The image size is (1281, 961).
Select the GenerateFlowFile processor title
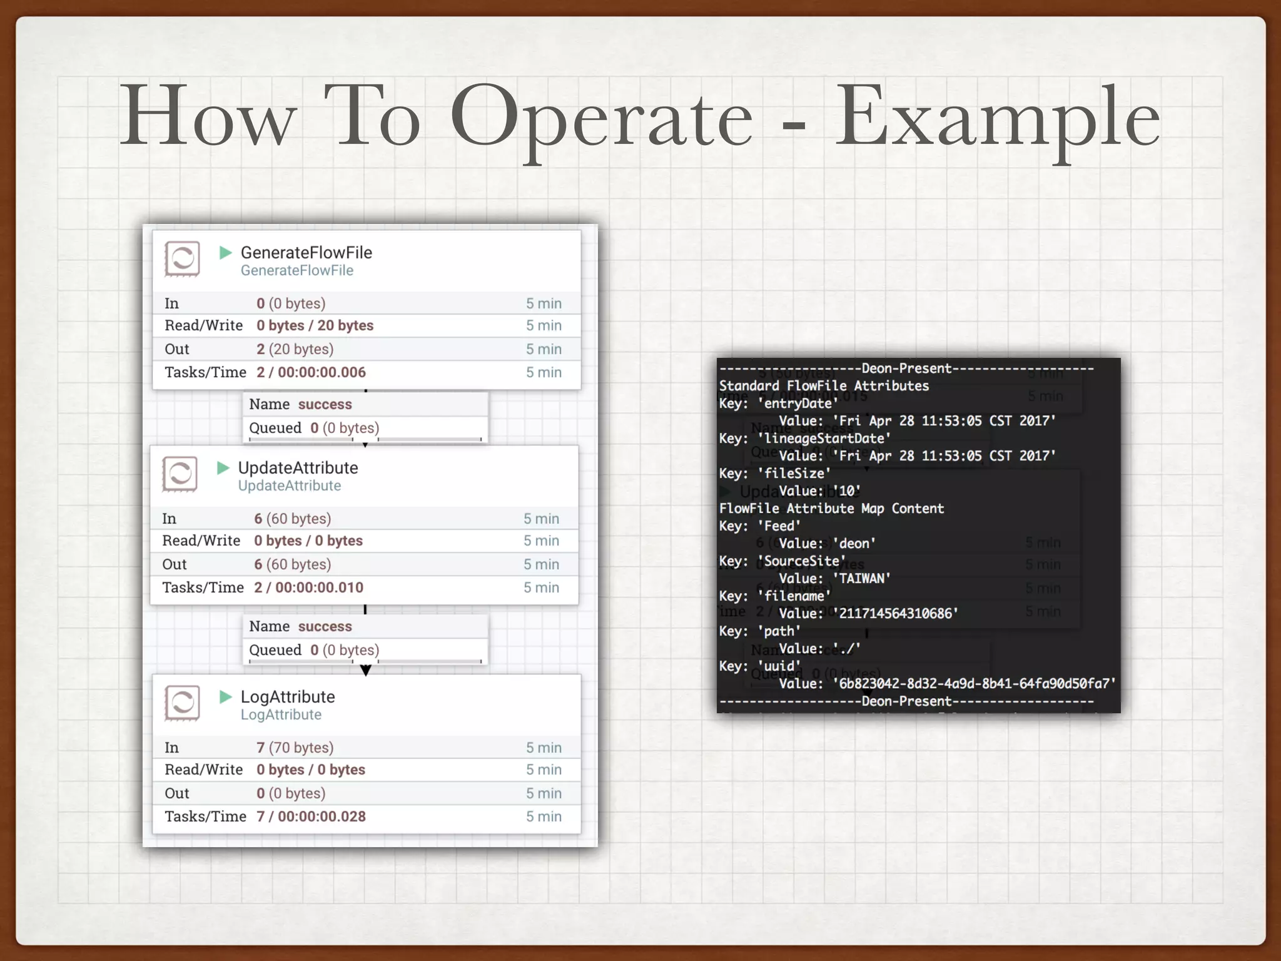point(306,253)
